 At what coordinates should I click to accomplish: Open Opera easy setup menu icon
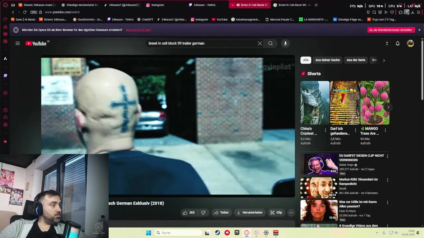tap(419, 12)
